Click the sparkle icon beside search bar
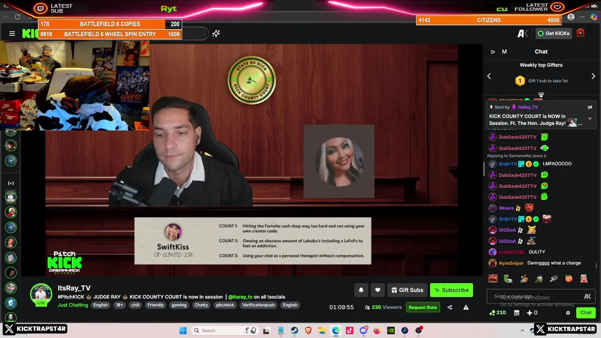Viewport: 601px width, 338px height. [x=216, y=33]
